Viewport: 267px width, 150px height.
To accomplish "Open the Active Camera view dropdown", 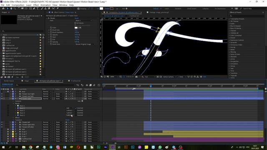I will point(170,77).
